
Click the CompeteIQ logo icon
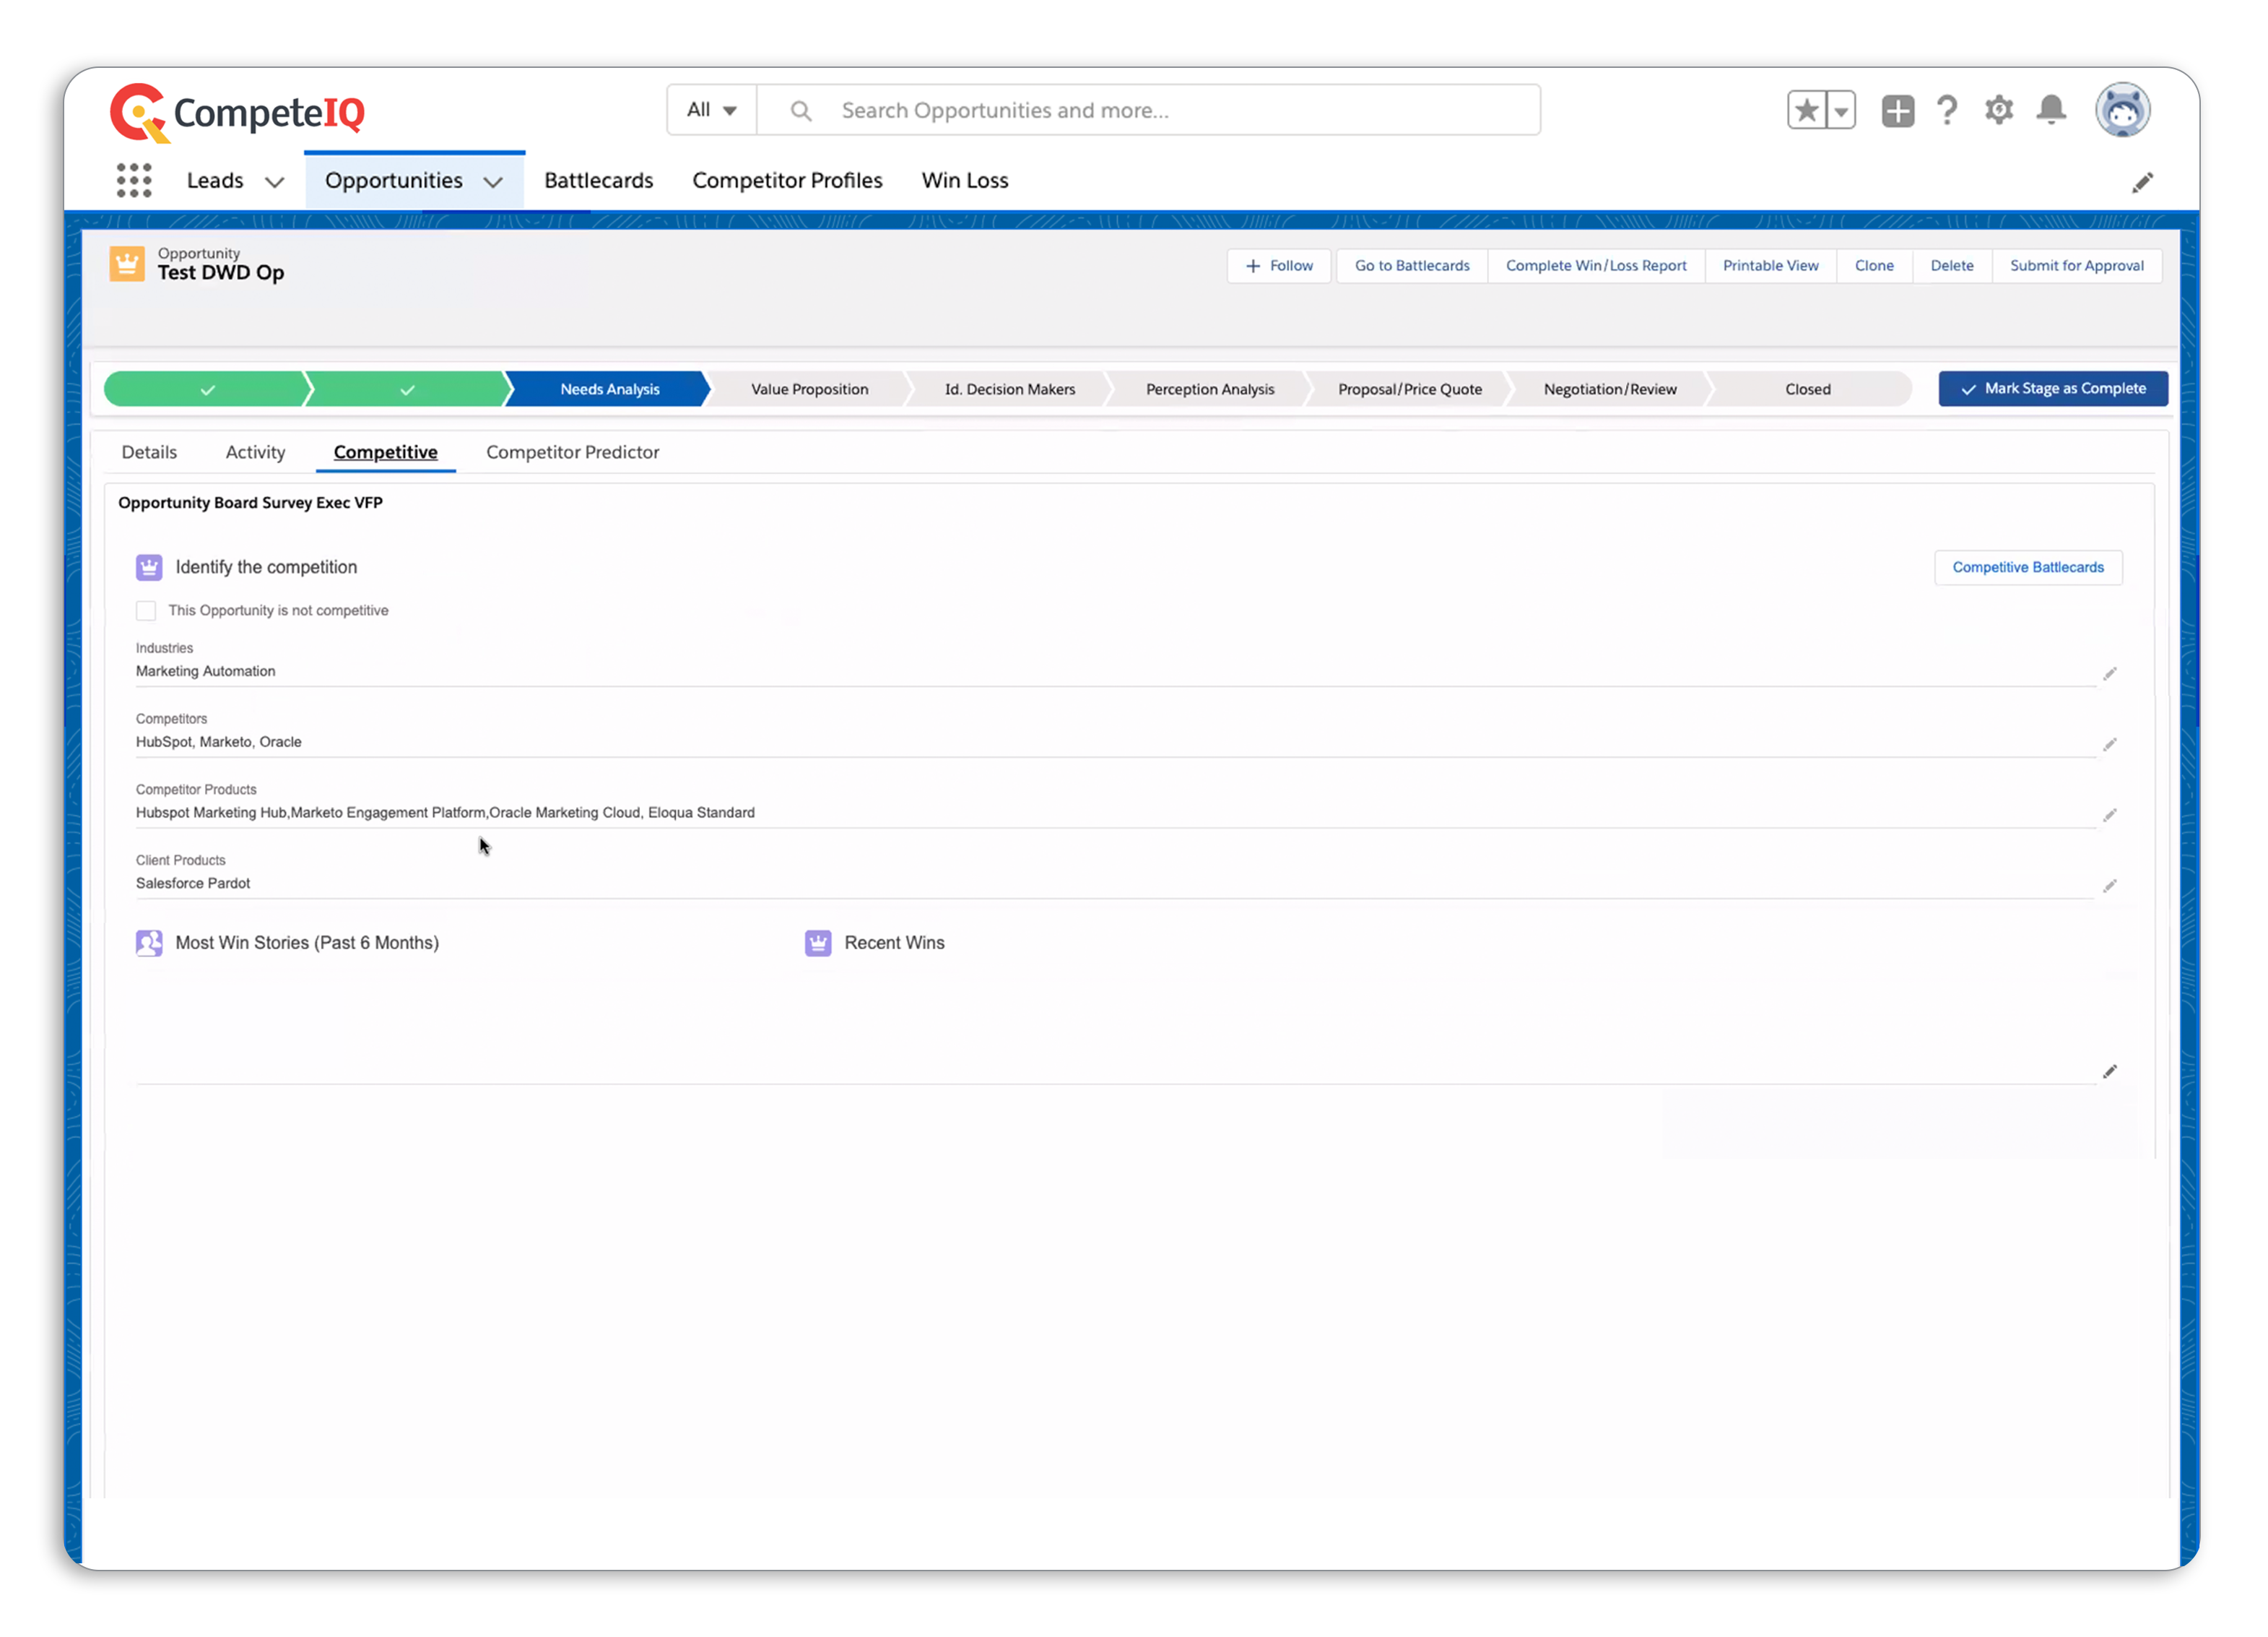point(137,109)
